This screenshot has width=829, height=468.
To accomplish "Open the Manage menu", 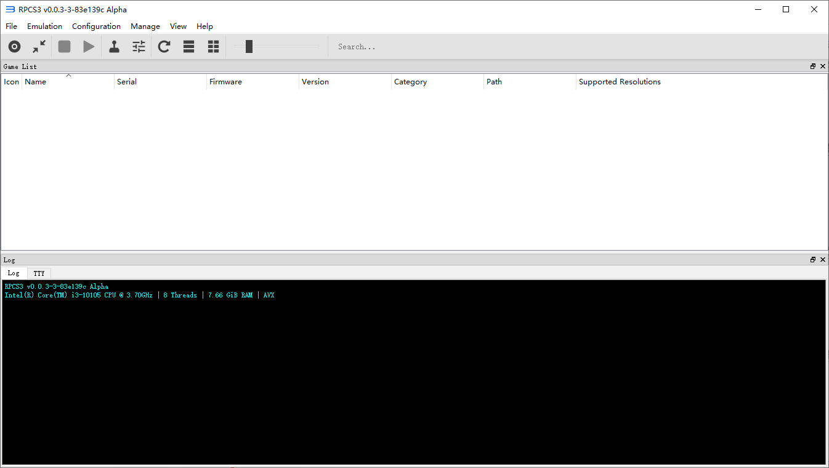I will [145, 26].
